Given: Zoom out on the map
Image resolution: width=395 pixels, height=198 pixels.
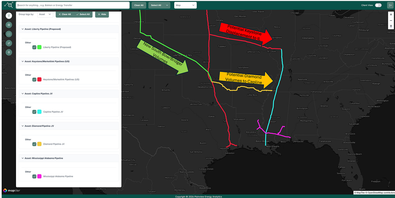Looking at the screenshot, I should tap(391, 20).
